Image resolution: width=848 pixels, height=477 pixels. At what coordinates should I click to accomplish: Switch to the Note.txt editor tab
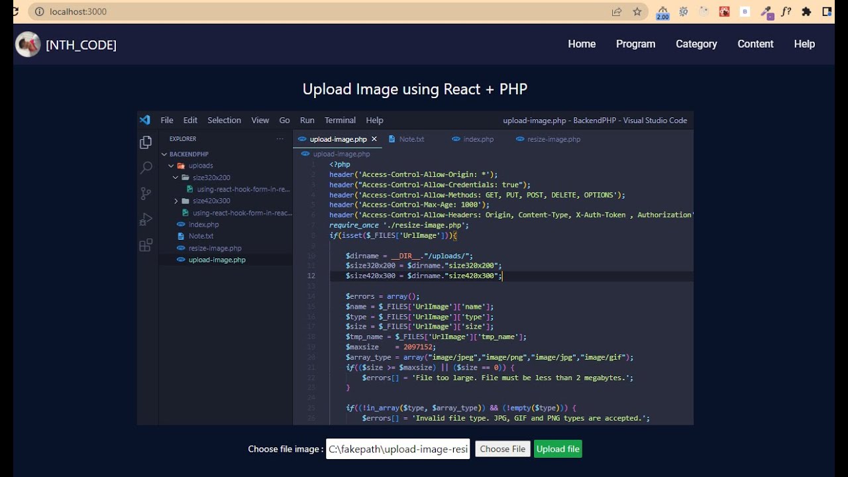point(406,139)
